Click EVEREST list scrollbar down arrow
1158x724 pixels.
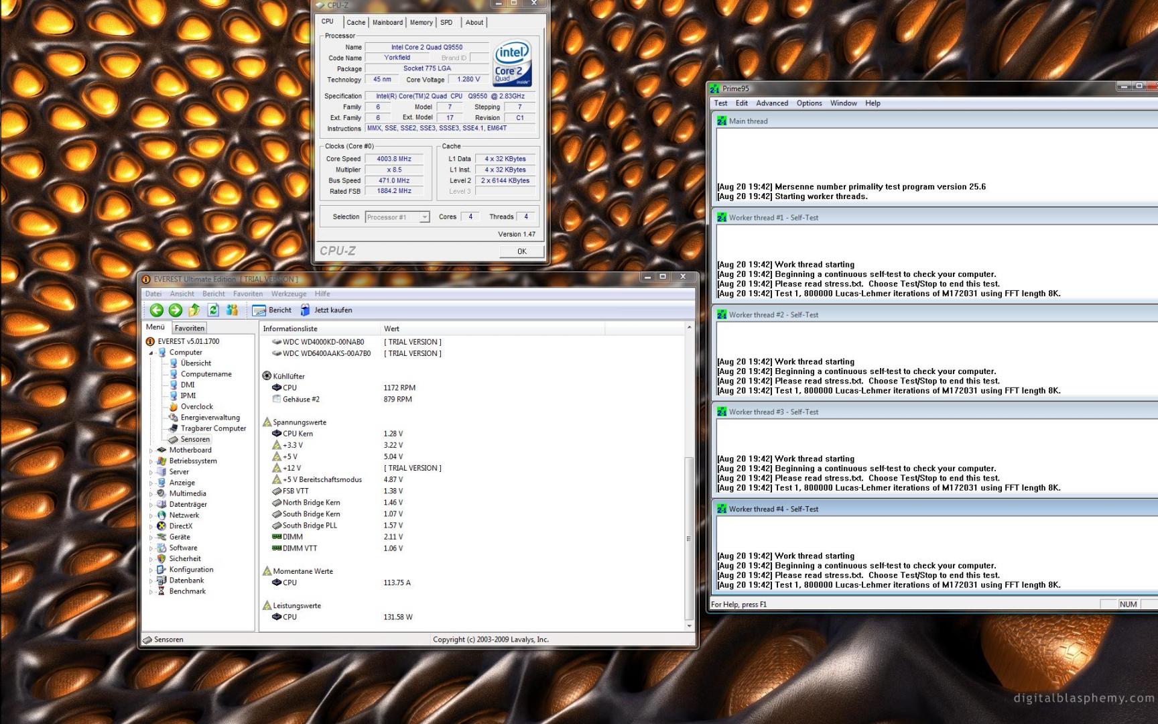689,625
